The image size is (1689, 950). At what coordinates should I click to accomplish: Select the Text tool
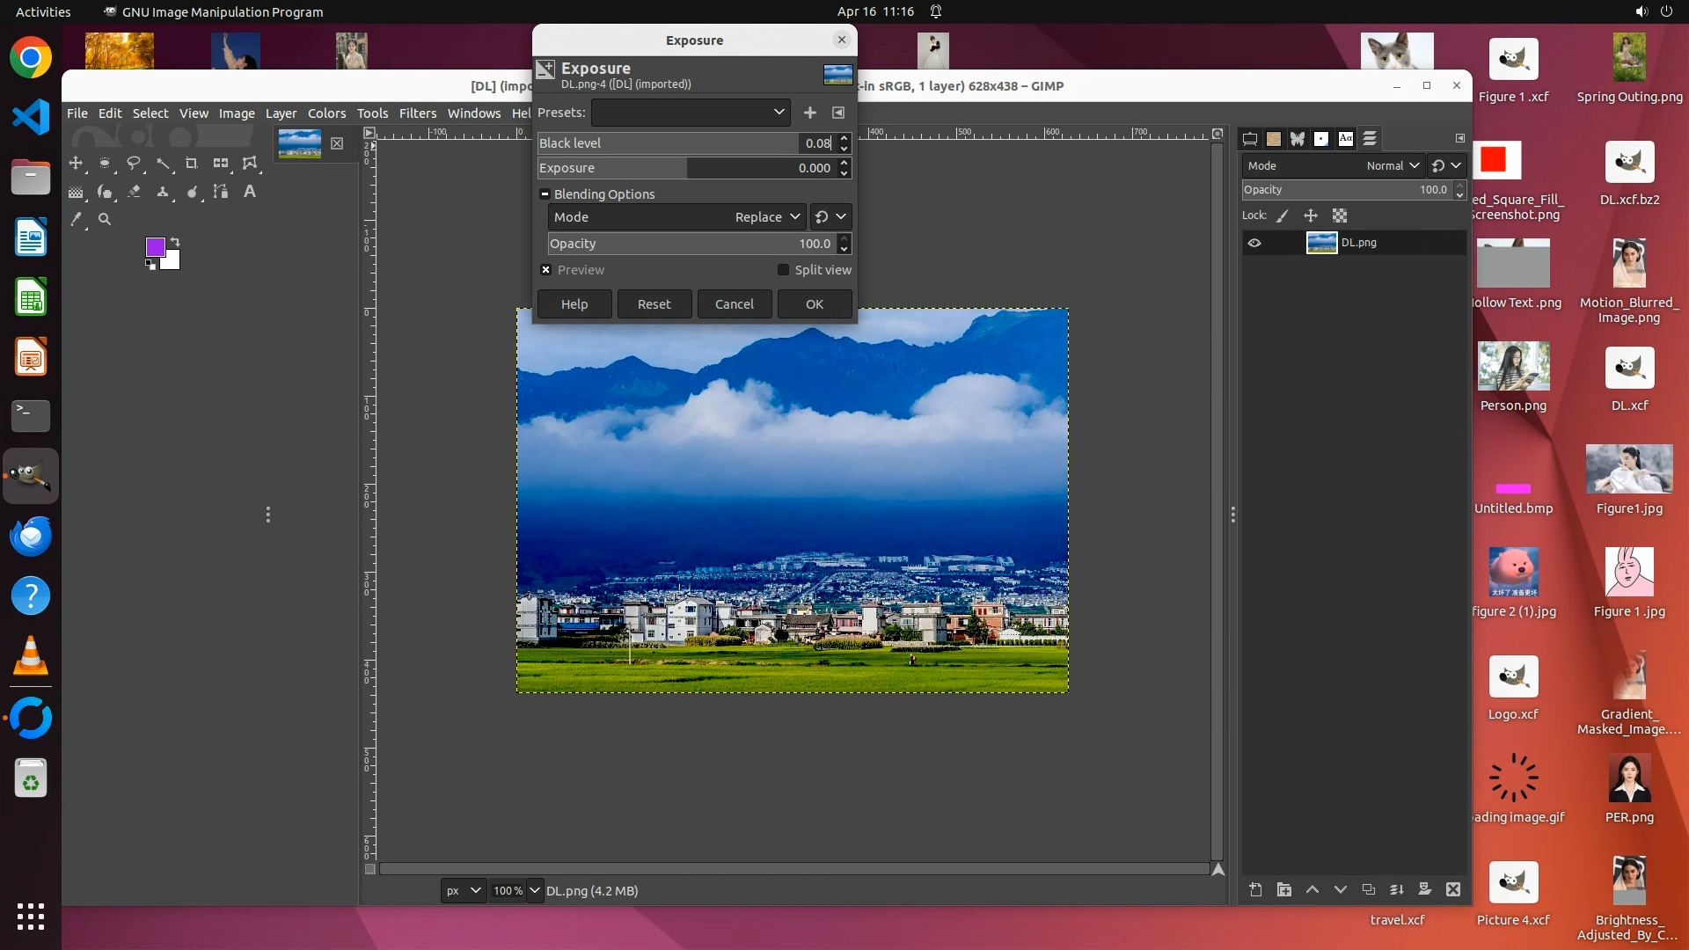pyautogui.click(x=250, y=192)
